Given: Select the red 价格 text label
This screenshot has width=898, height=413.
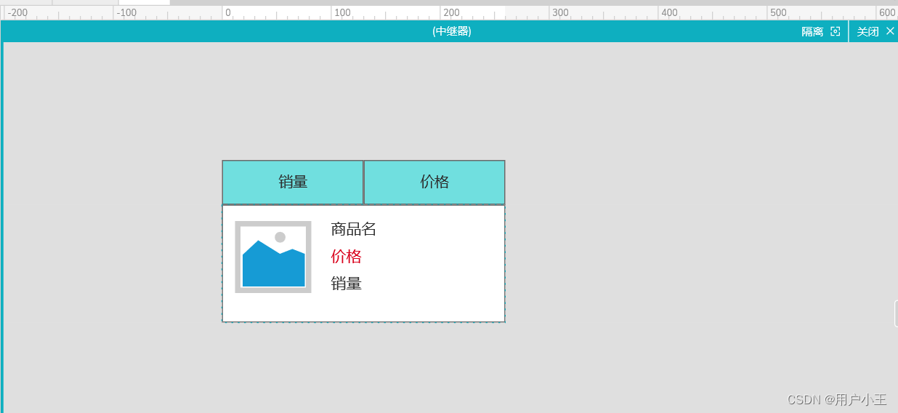Looking at the screenshot, I should pos(347,257).
